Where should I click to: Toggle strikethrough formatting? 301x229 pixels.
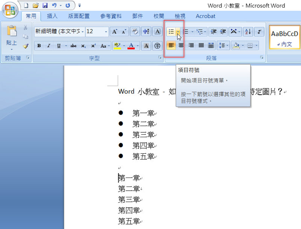point(73,45)
